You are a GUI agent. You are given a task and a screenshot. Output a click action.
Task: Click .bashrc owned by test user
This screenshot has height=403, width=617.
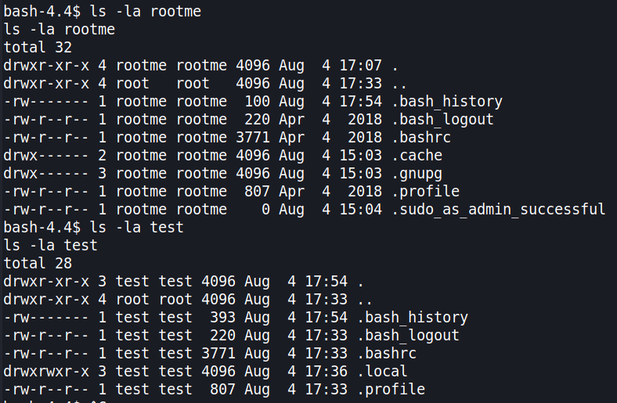[386, 353]
